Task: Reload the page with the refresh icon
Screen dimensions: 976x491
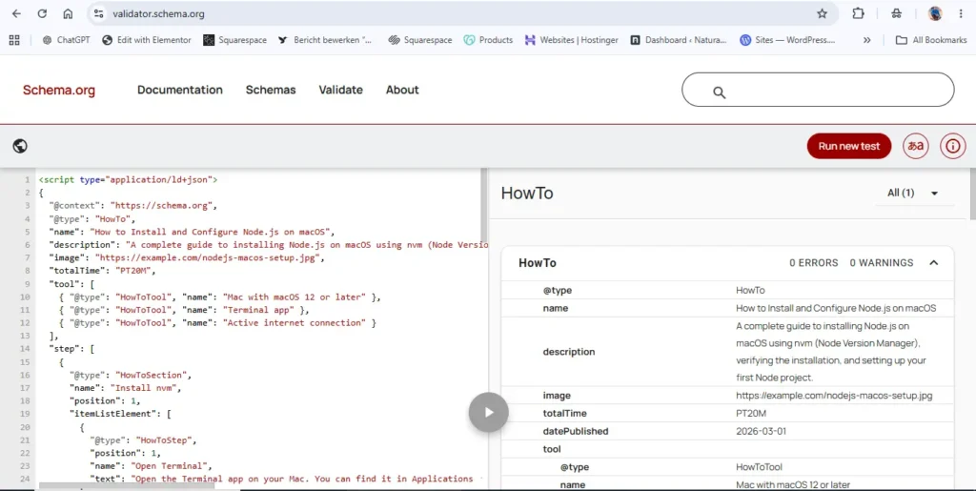Action: 42,13
